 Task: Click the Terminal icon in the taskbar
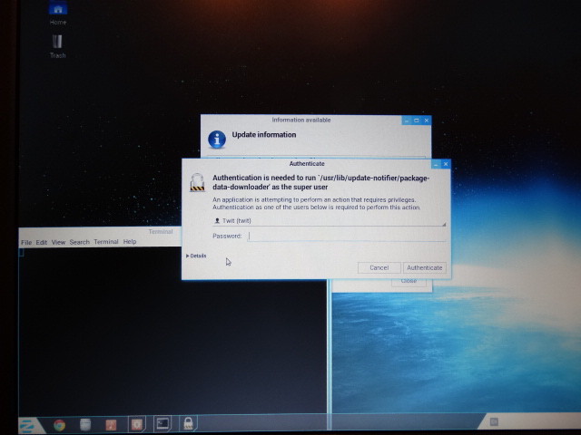[x=162, y=423]
